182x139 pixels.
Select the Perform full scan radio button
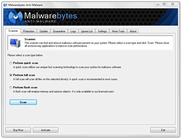pyautogui.click(x=11, y=75)
